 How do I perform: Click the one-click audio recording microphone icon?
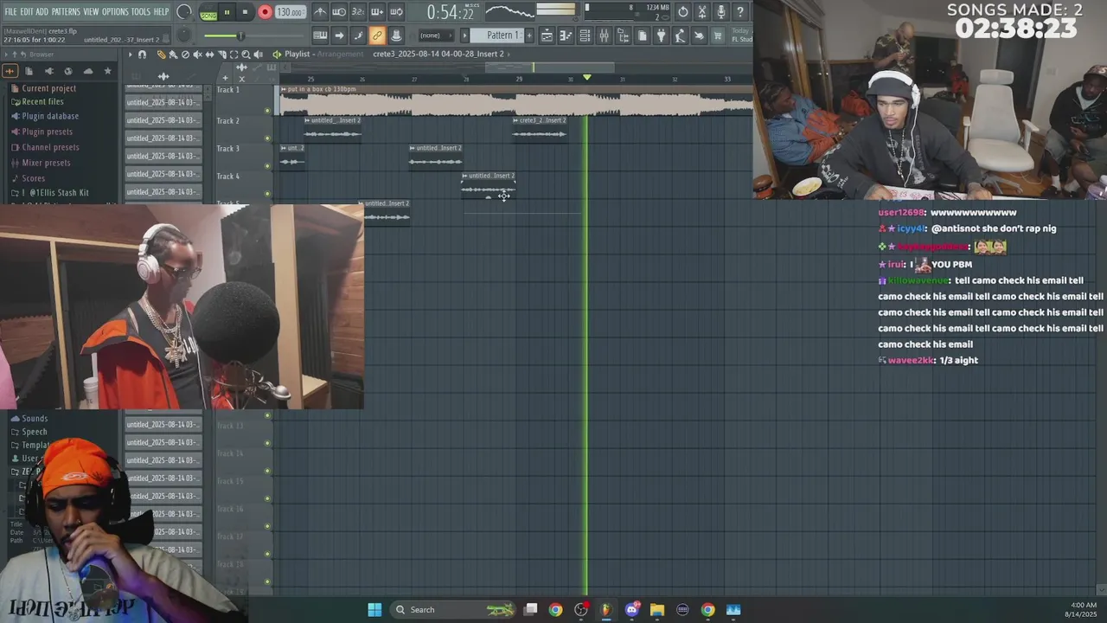click(721, 12)
